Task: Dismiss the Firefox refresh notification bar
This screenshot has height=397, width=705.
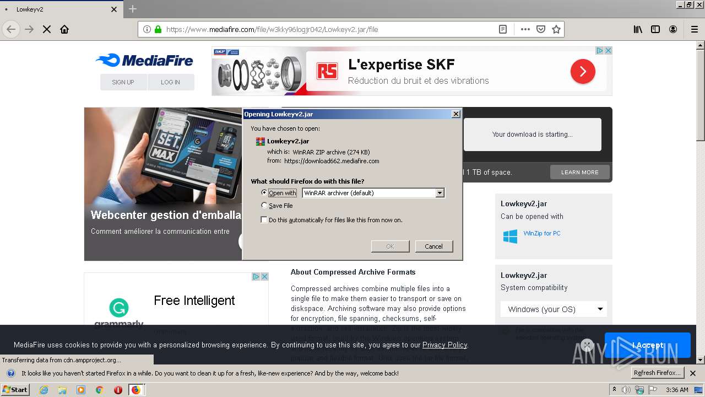Action: (x=693, y=373)
